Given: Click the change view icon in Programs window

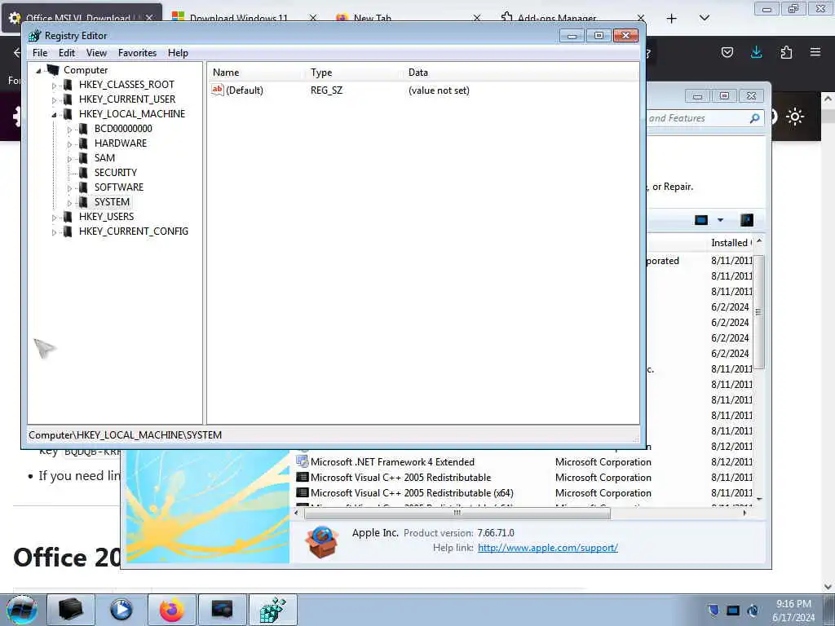Looking at the screenshot, I should 701,220.
